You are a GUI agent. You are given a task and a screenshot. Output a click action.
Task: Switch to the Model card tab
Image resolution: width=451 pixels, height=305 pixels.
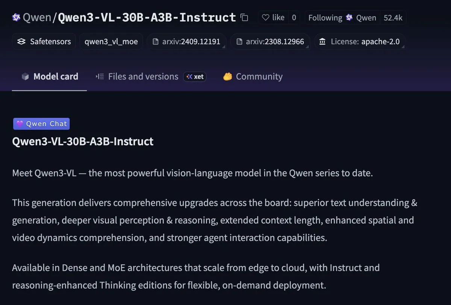click(x=50, y=77)
